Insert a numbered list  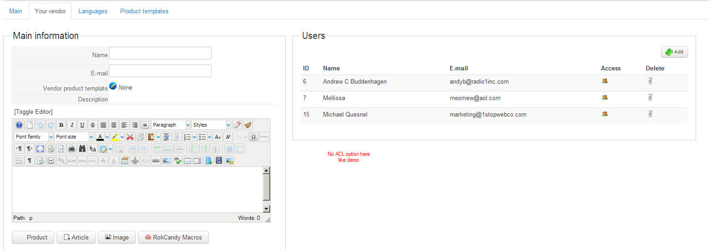tap(187, 137)
